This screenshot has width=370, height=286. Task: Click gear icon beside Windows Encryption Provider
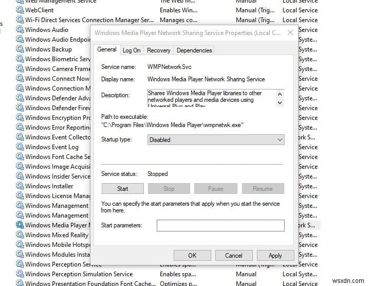point(20,118)
